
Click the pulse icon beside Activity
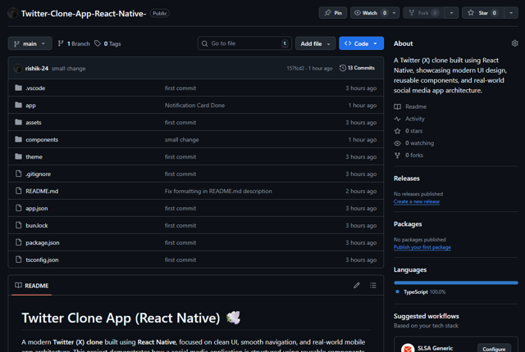click(x=397, y=119)
